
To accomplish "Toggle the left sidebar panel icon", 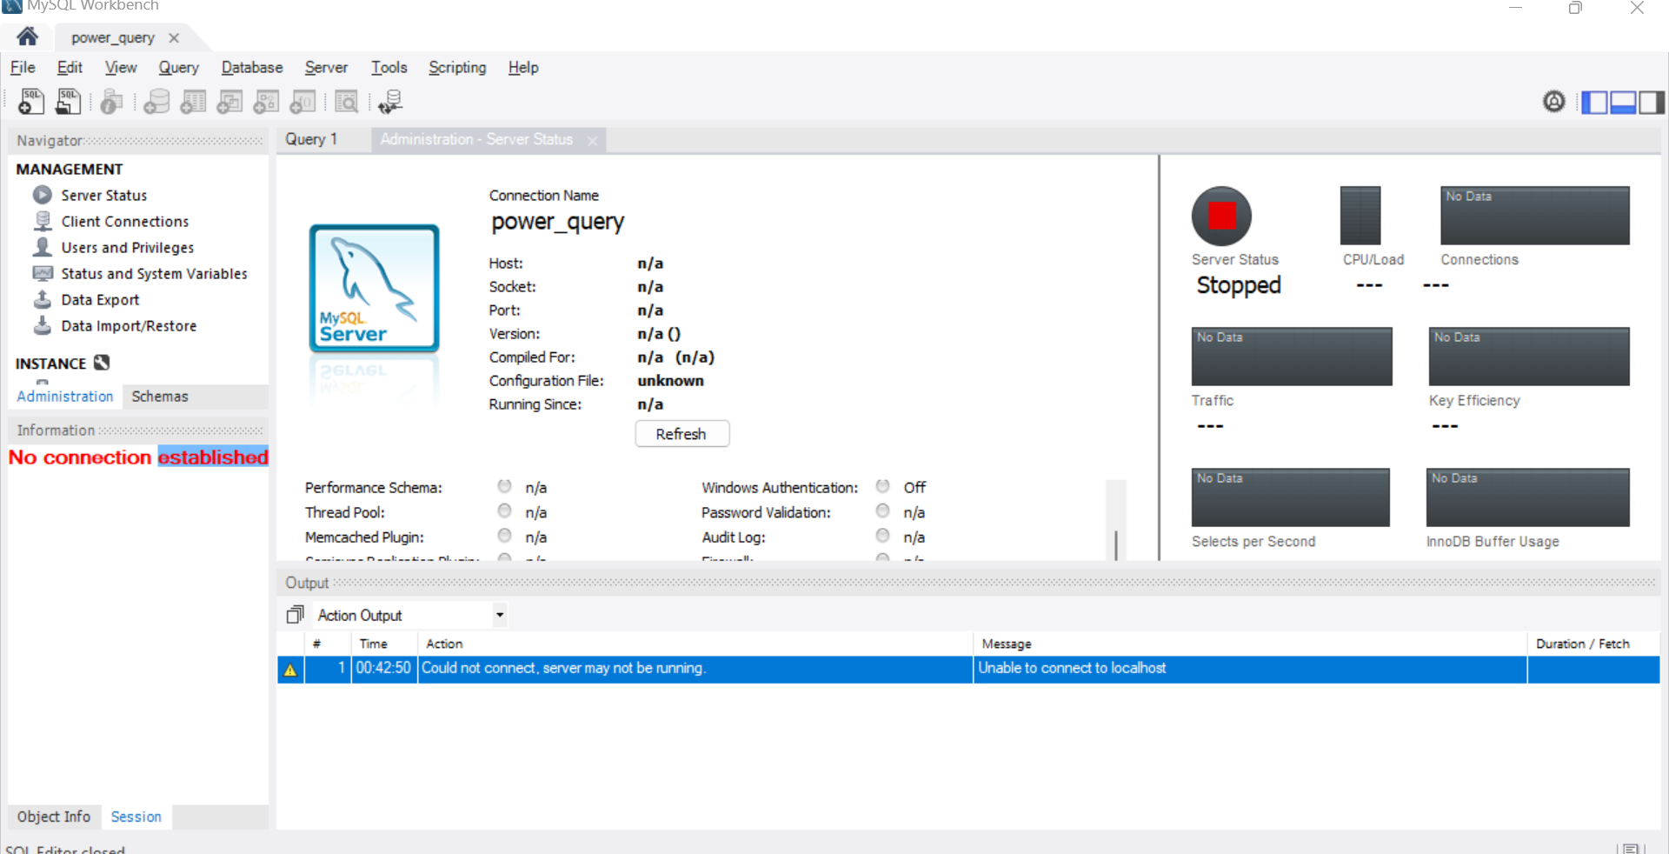I will (1594, 103).
